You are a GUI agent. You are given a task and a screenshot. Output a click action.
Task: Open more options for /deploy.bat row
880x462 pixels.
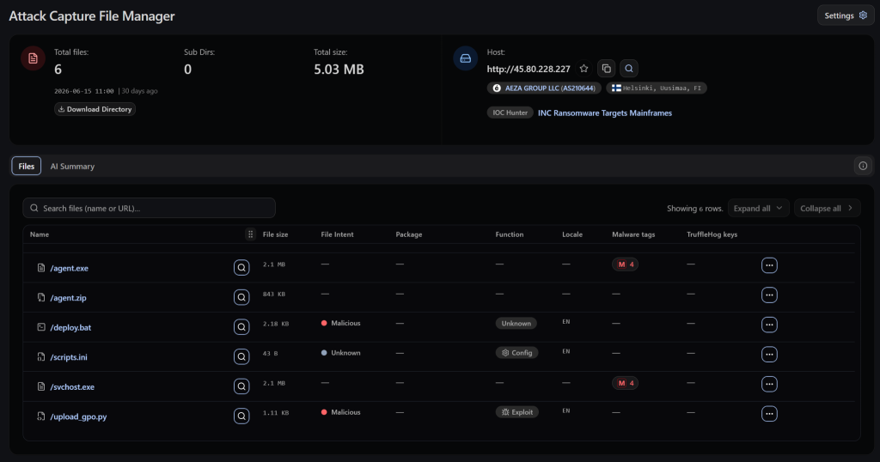(769, 325)
